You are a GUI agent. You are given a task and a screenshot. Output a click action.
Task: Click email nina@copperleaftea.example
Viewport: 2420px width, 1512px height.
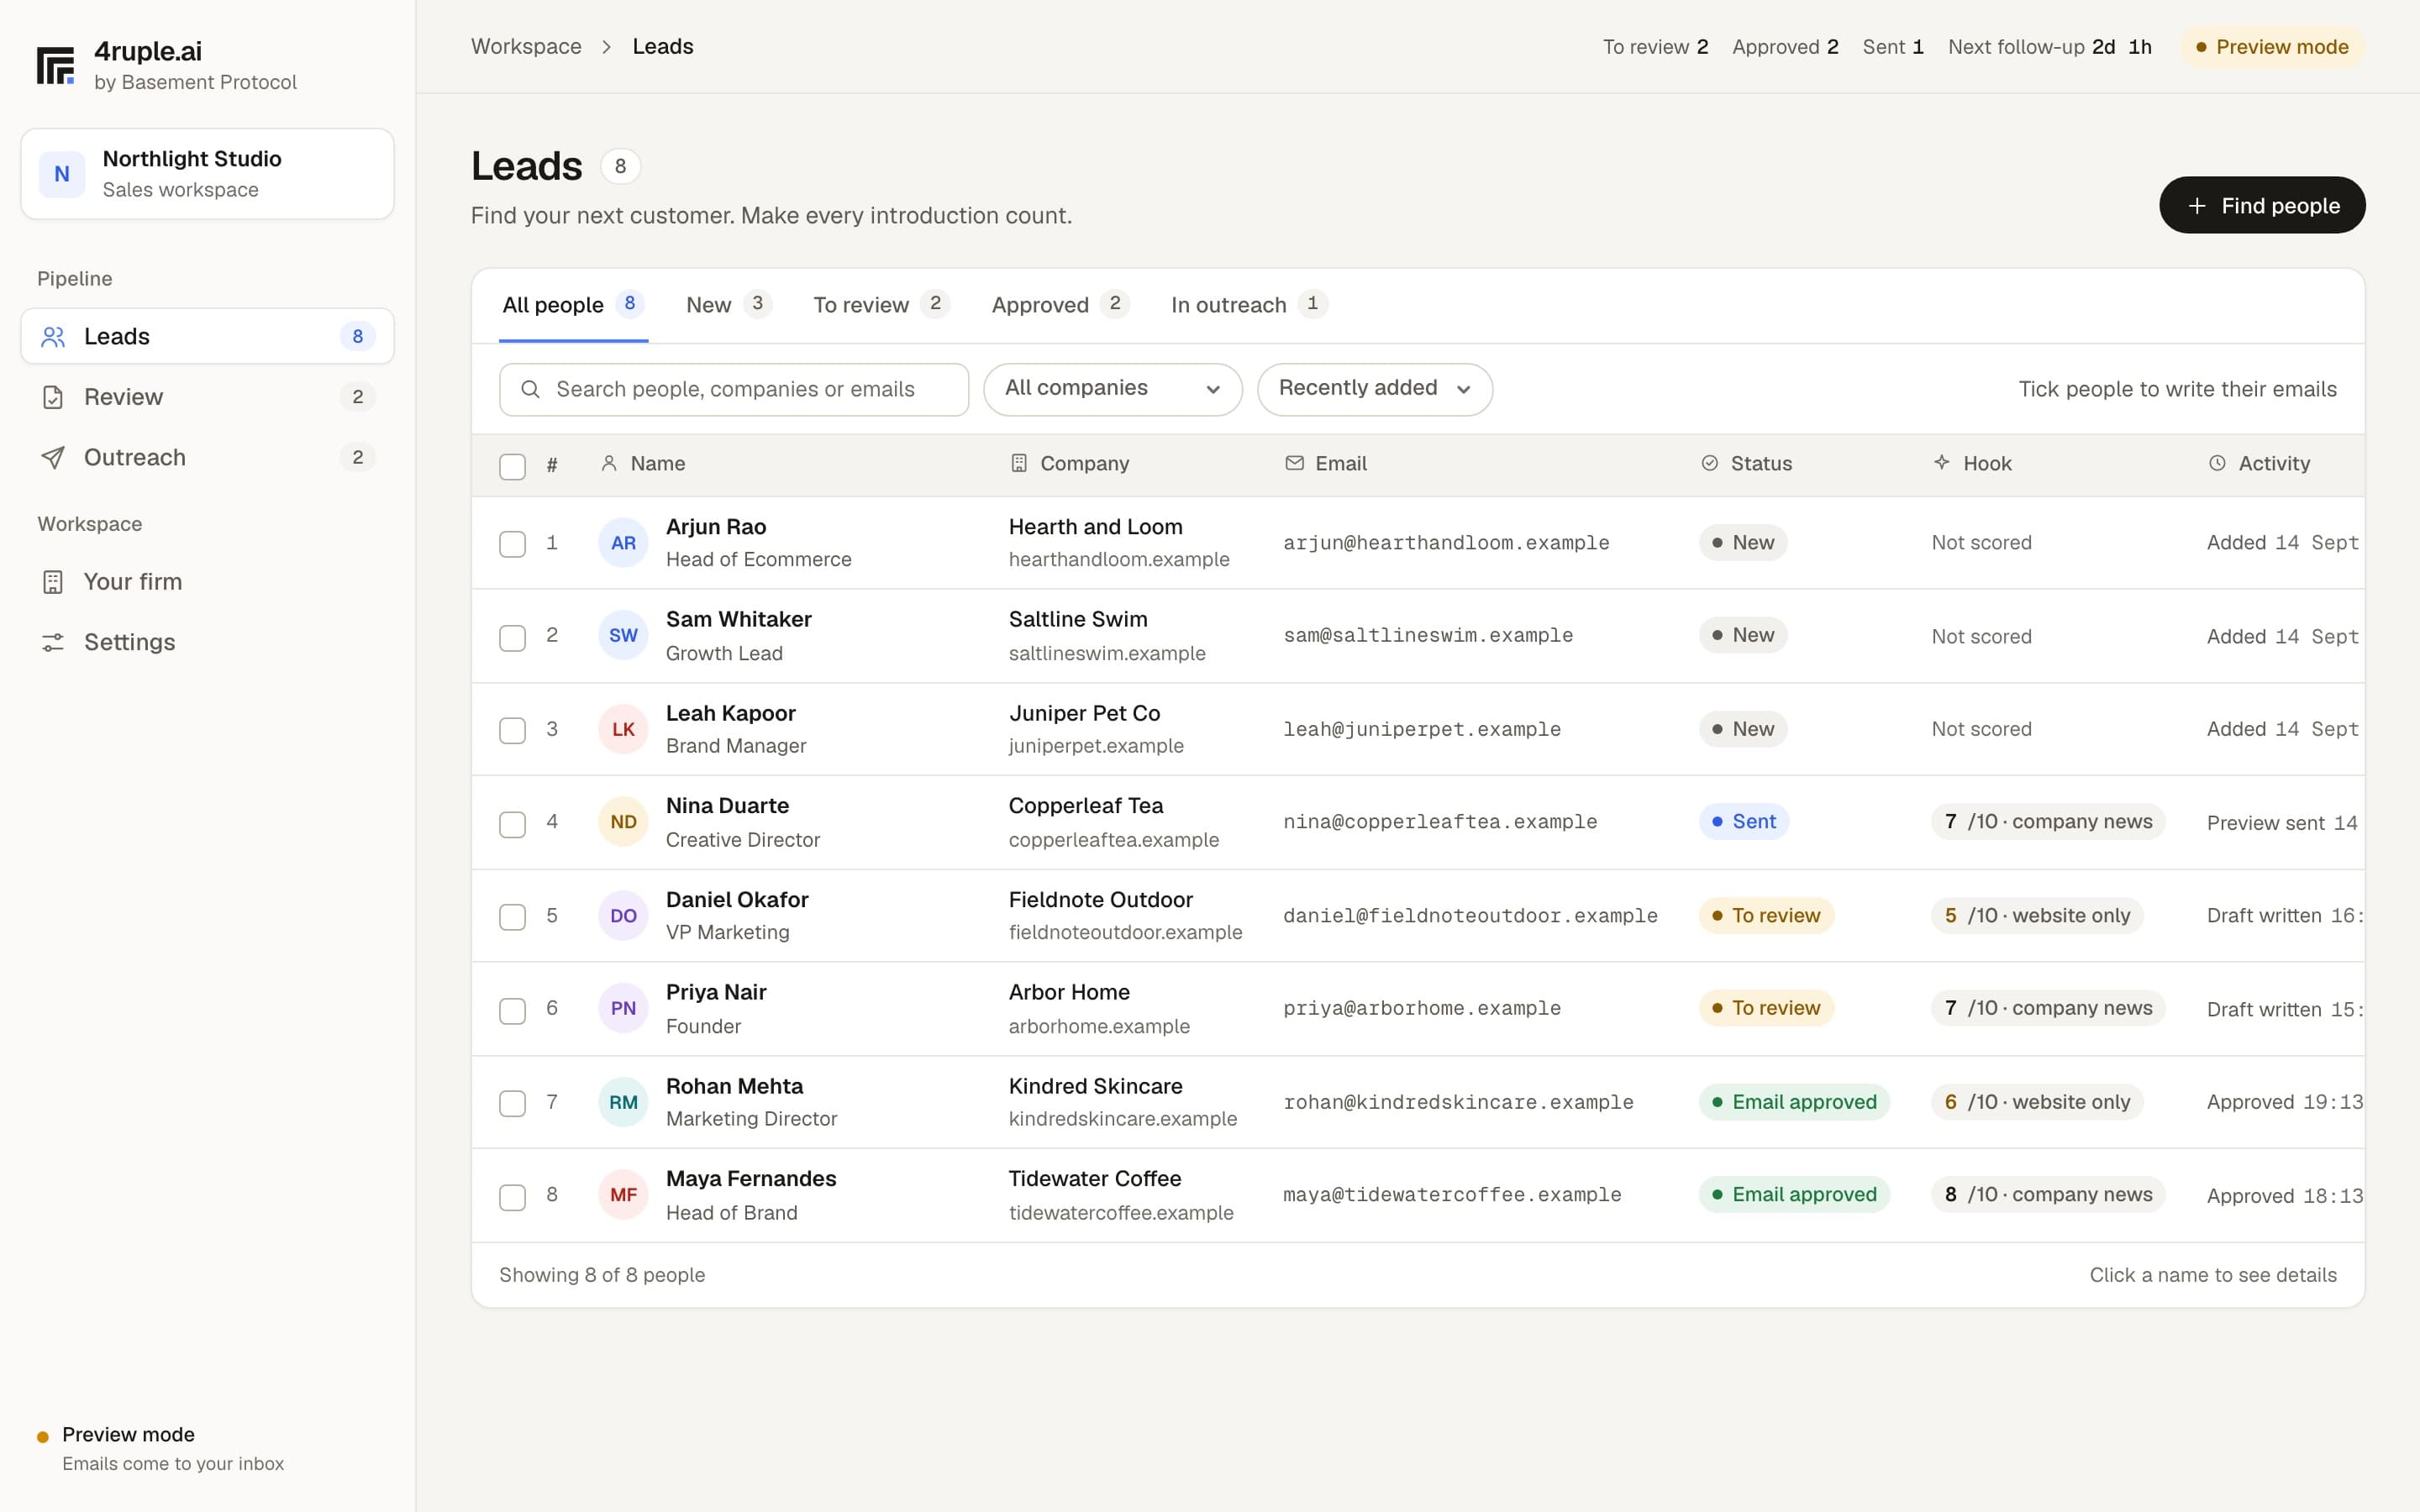pos(1440,822)
